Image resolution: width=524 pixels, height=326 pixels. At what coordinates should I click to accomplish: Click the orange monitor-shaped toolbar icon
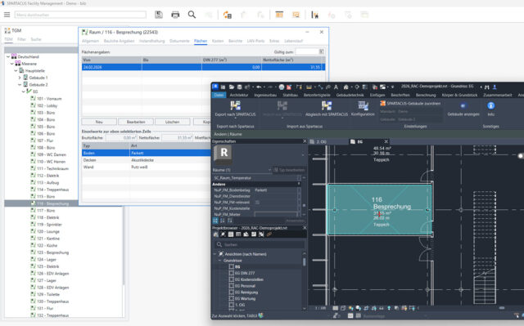pos(296,15)
